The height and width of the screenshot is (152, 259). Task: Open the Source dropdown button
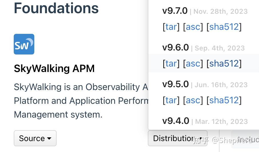[35, 138]
